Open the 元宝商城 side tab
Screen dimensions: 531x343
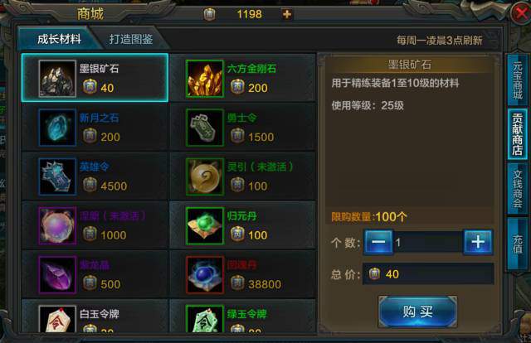click(x=517, y=80)
